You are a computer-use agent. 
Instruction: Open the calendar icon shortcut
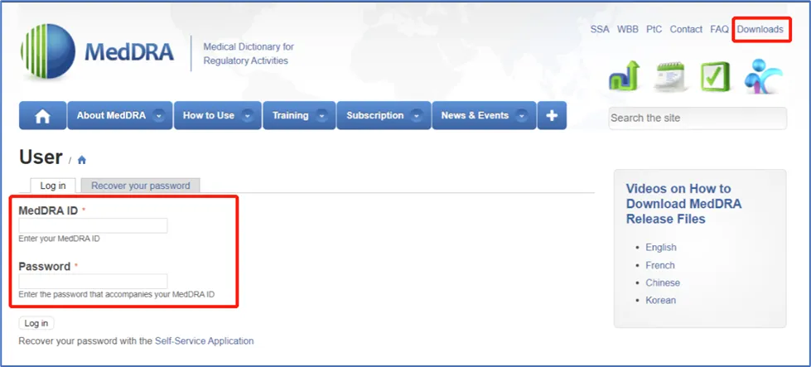click(670, 76)
